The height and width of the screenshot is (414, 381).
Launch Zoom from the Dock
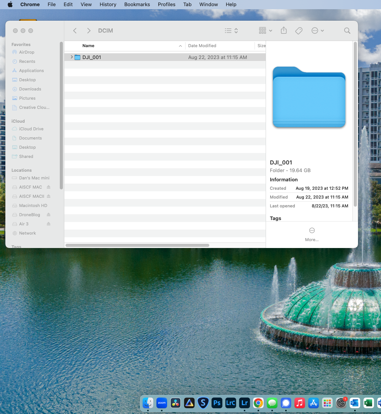pyautogui.click(x=162, y=403)
